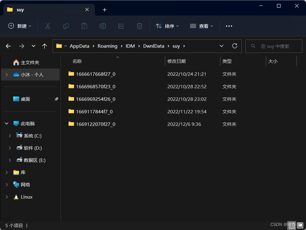Open the 查看 view dropdown
This screenshot has width=306, height=230.
pyautogui.click(x=201, y=26)
